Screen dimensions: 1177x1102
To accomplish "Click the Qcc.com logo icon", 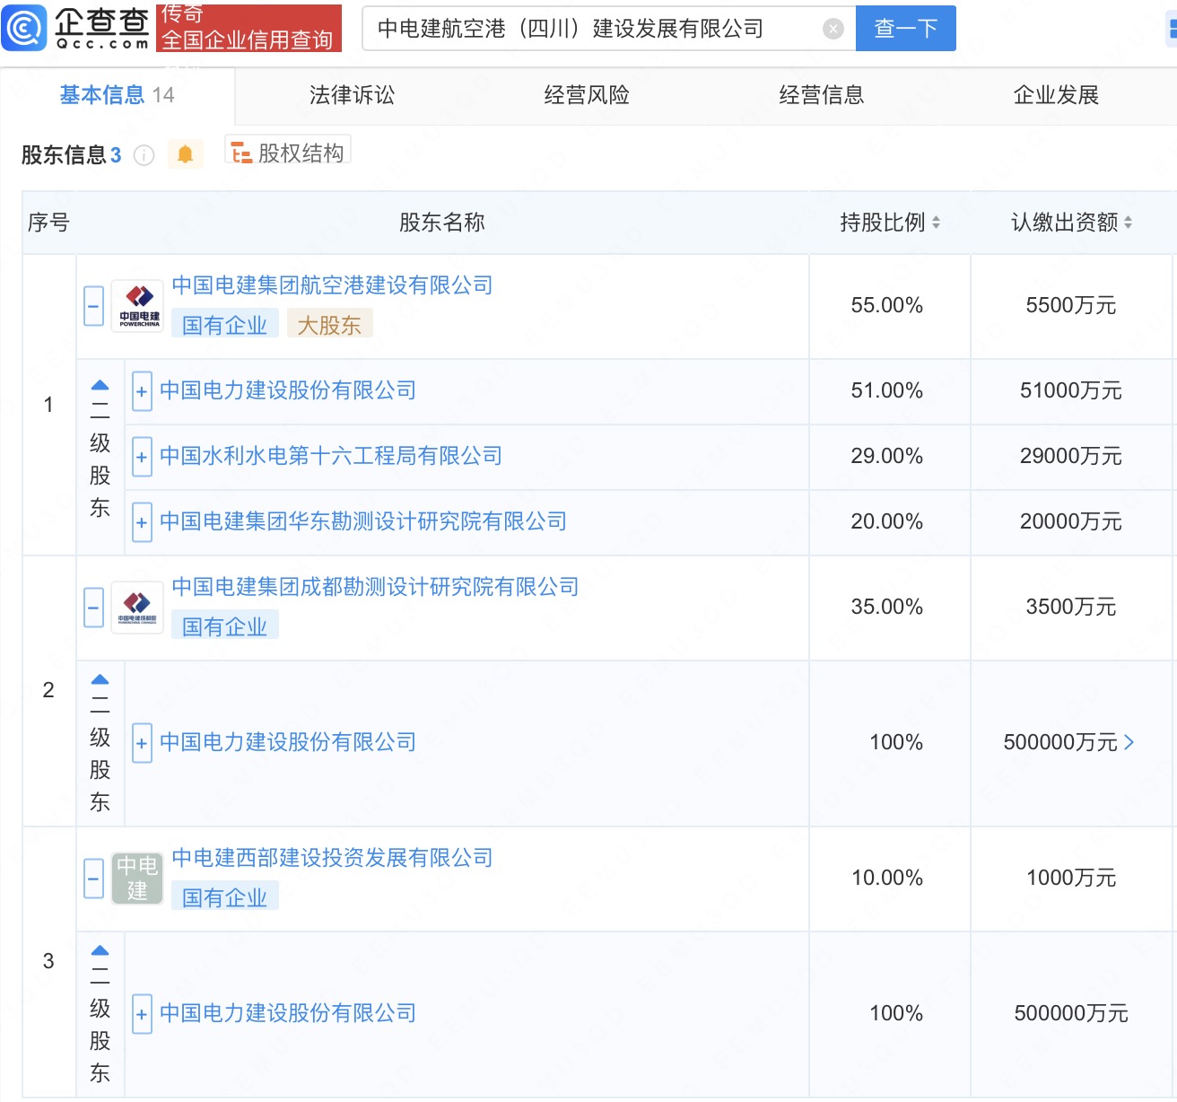I will (x=24, y=28).
